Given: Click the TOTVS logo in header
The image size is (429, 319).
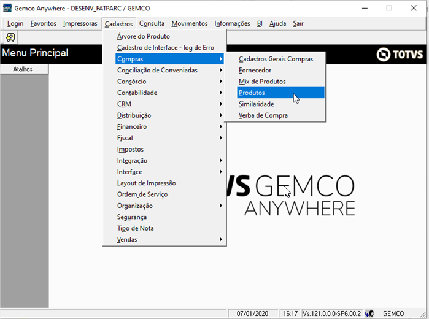Looking at the screenshot, I should coord(400,54).
